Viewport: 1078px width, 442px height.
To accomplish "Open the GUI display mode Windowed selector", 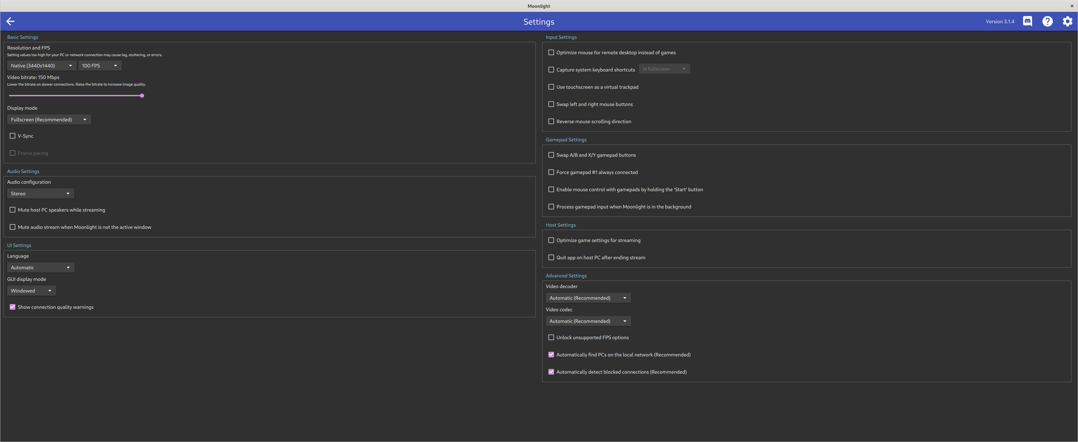I will click(x=31, y=290).
